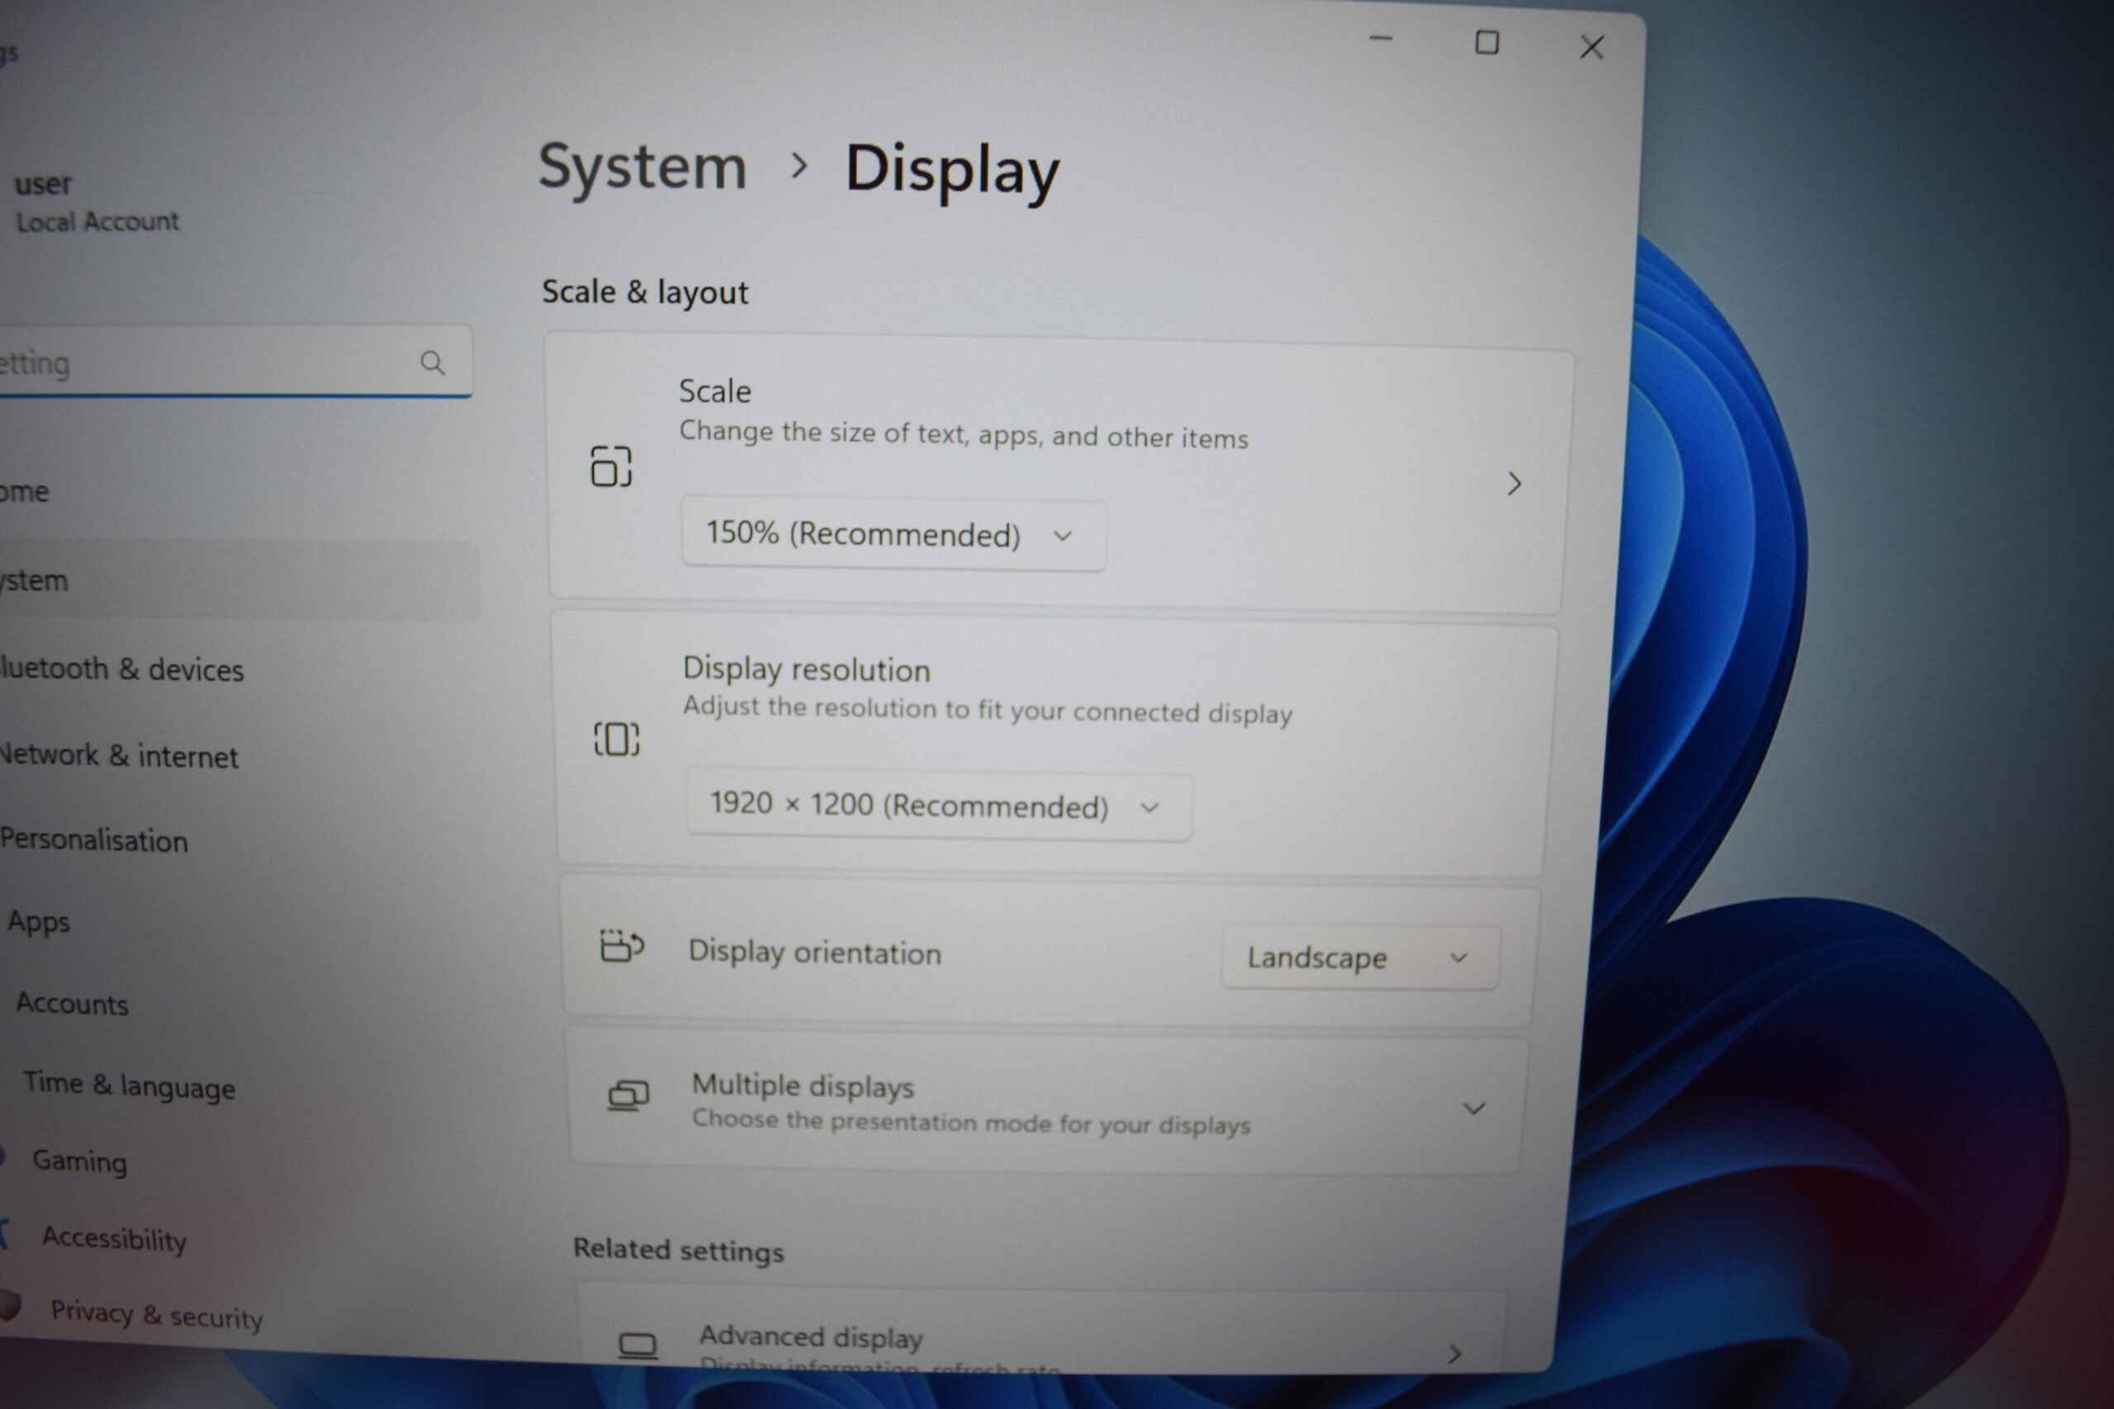Open Privacy & security settings
This screenshot has width=2114, height=1409.
tap(156, 1315)
